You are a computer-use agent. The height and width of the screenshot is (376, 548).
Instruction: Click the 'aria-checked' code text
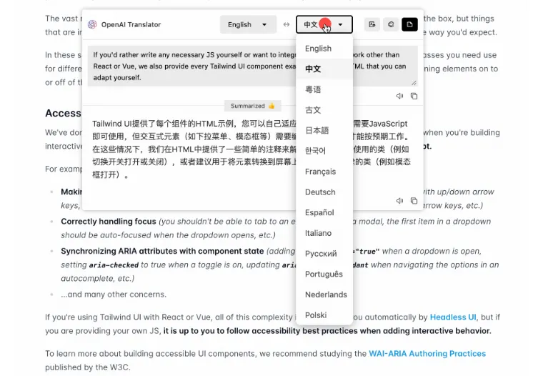click(x=114, y=265)
